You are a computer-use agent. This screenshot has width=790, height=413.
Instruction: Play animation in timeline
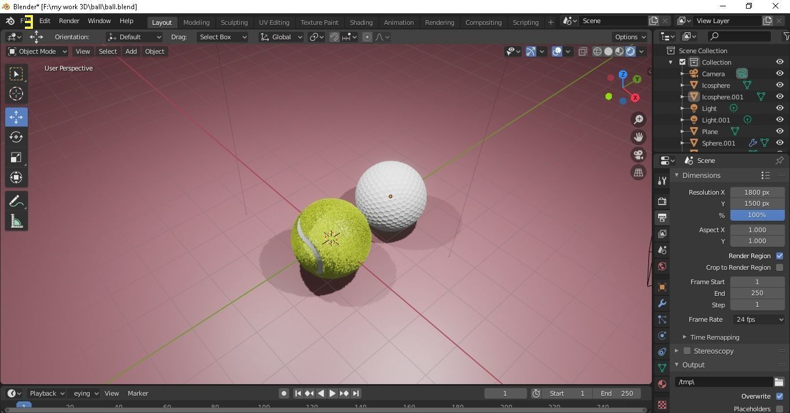(333, 393)
